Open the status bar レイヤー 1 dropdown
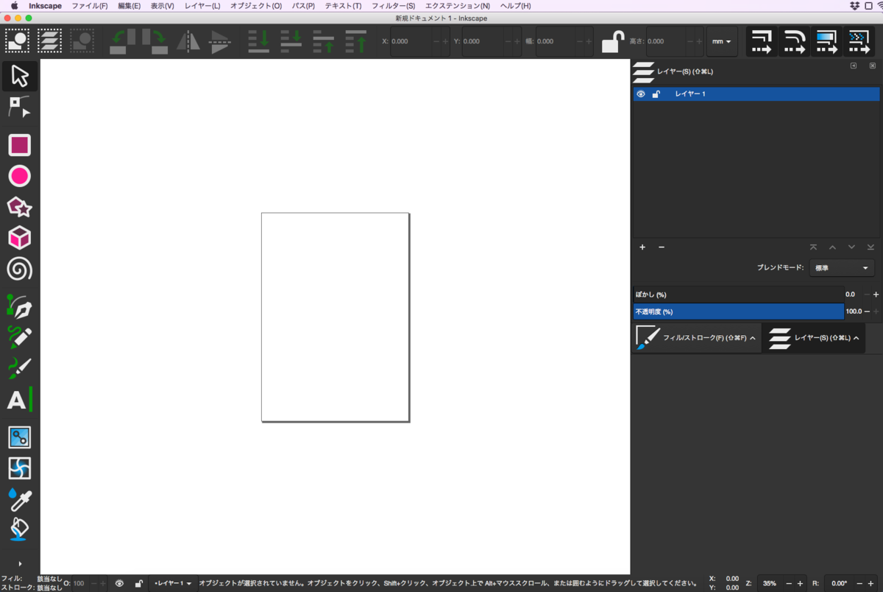883x592 pixels. coord(172,583)
